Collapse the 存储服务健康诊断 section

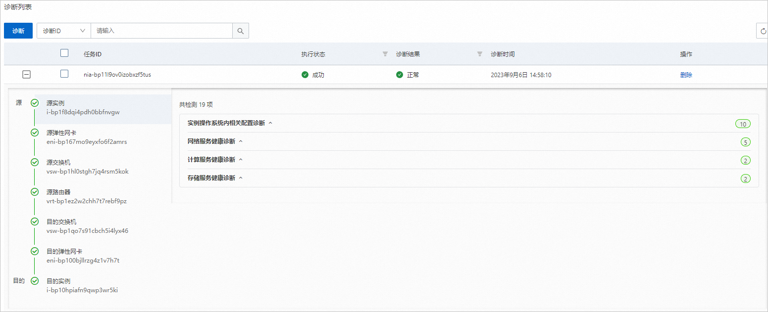[241, 178]
